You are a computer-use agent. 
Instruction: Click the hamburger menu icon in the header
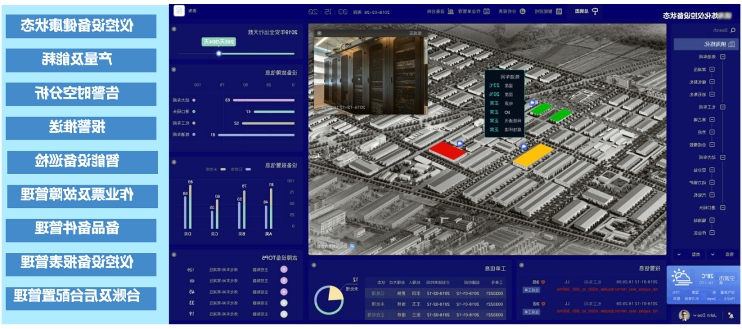click(x=179, y=11)
